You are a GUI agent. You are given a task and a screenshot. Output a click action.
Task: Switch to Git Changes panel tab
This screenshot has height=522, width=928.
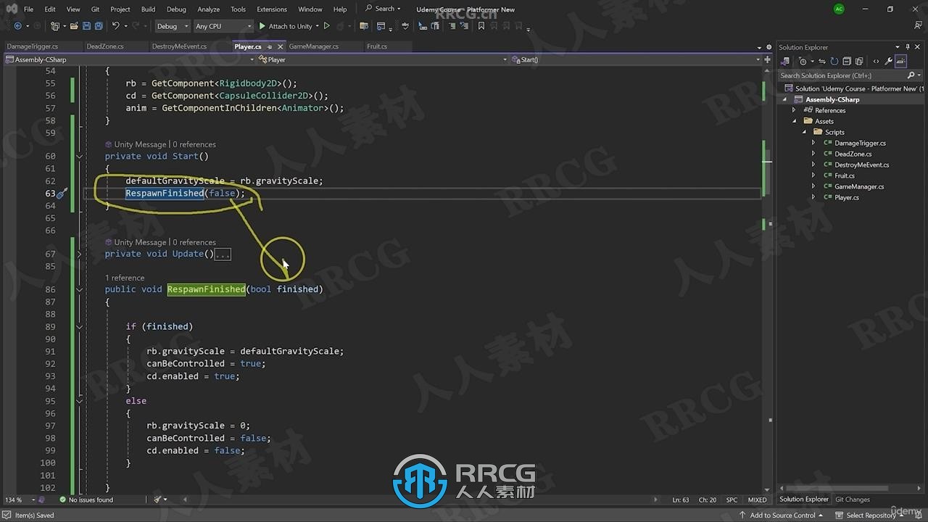coord(852,500)
